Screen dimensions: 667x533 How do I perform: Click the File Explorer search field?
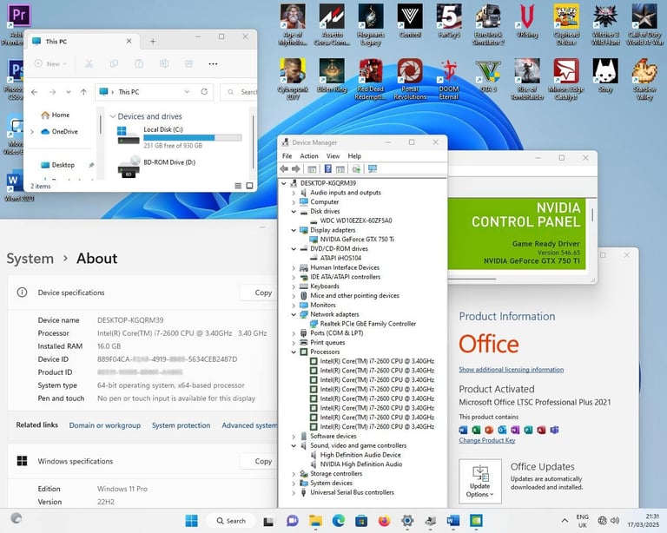point(239,92)
